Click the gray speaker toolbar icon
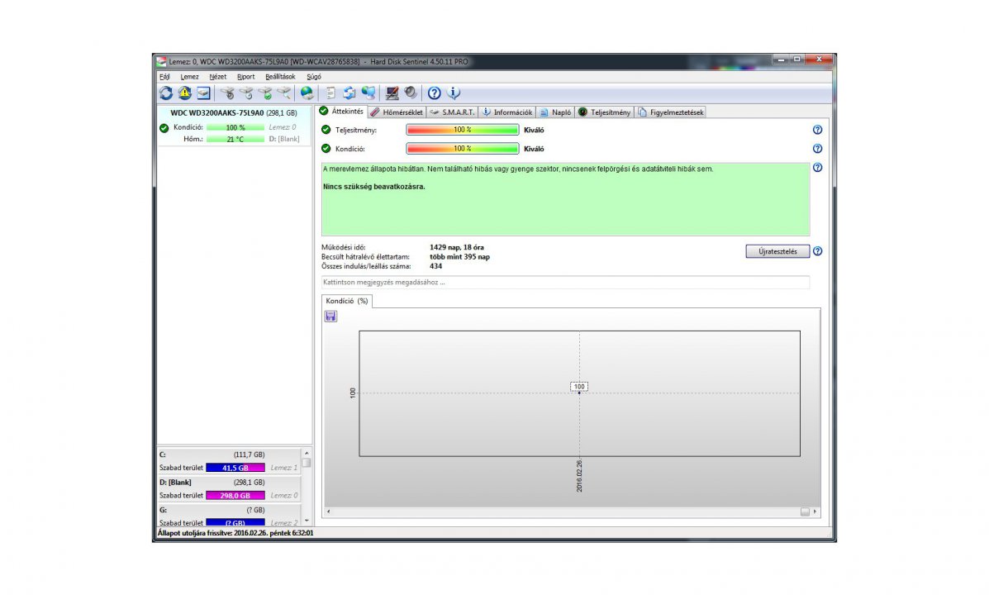989x595 pixels. [411, 93]
